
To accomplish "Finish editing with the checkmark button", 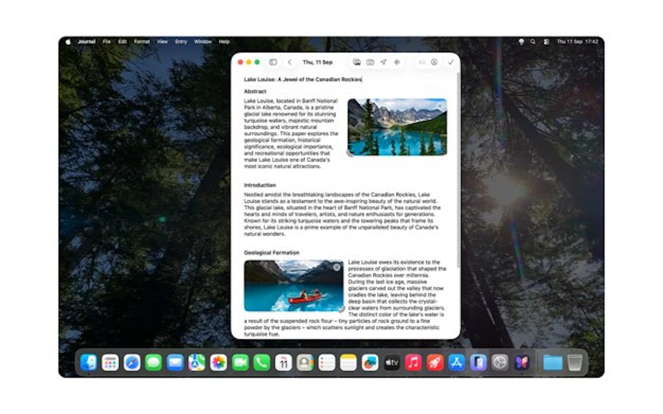I will pos(451,62).
